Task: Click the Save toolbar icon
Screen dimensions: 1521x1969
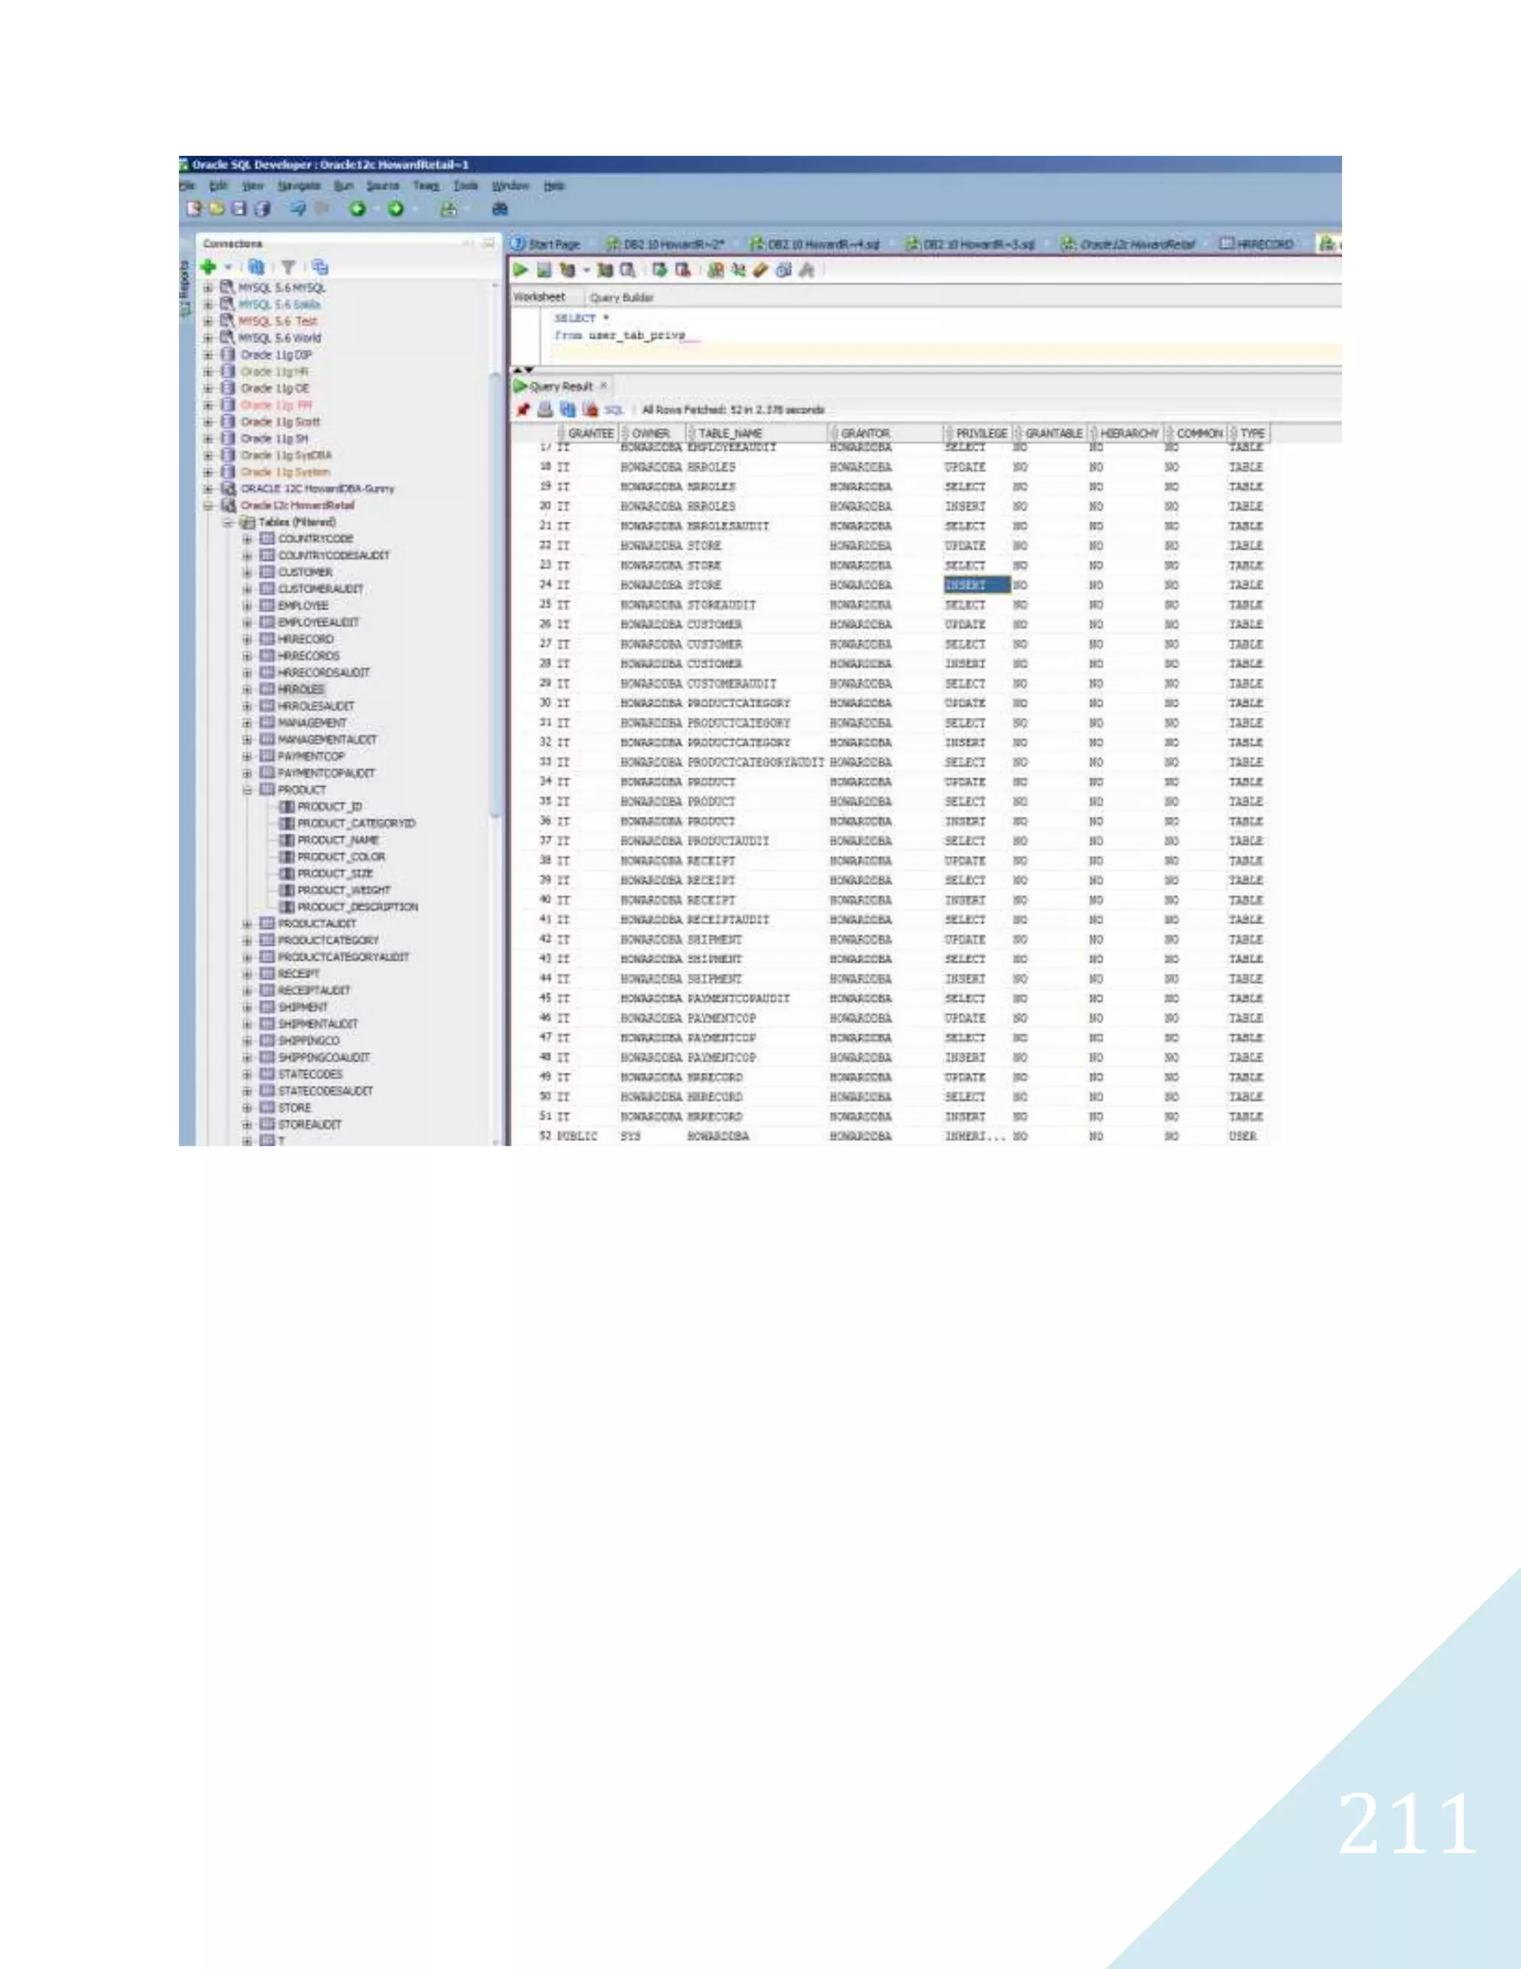Action: pos(239,208)
